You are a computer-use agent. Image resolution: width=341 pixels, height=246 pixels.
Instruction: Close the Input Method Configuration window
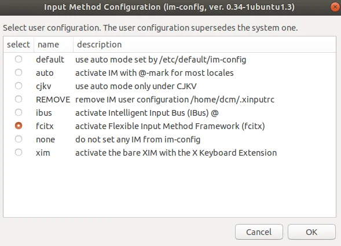pyautogui.click(x=335, y=7)
